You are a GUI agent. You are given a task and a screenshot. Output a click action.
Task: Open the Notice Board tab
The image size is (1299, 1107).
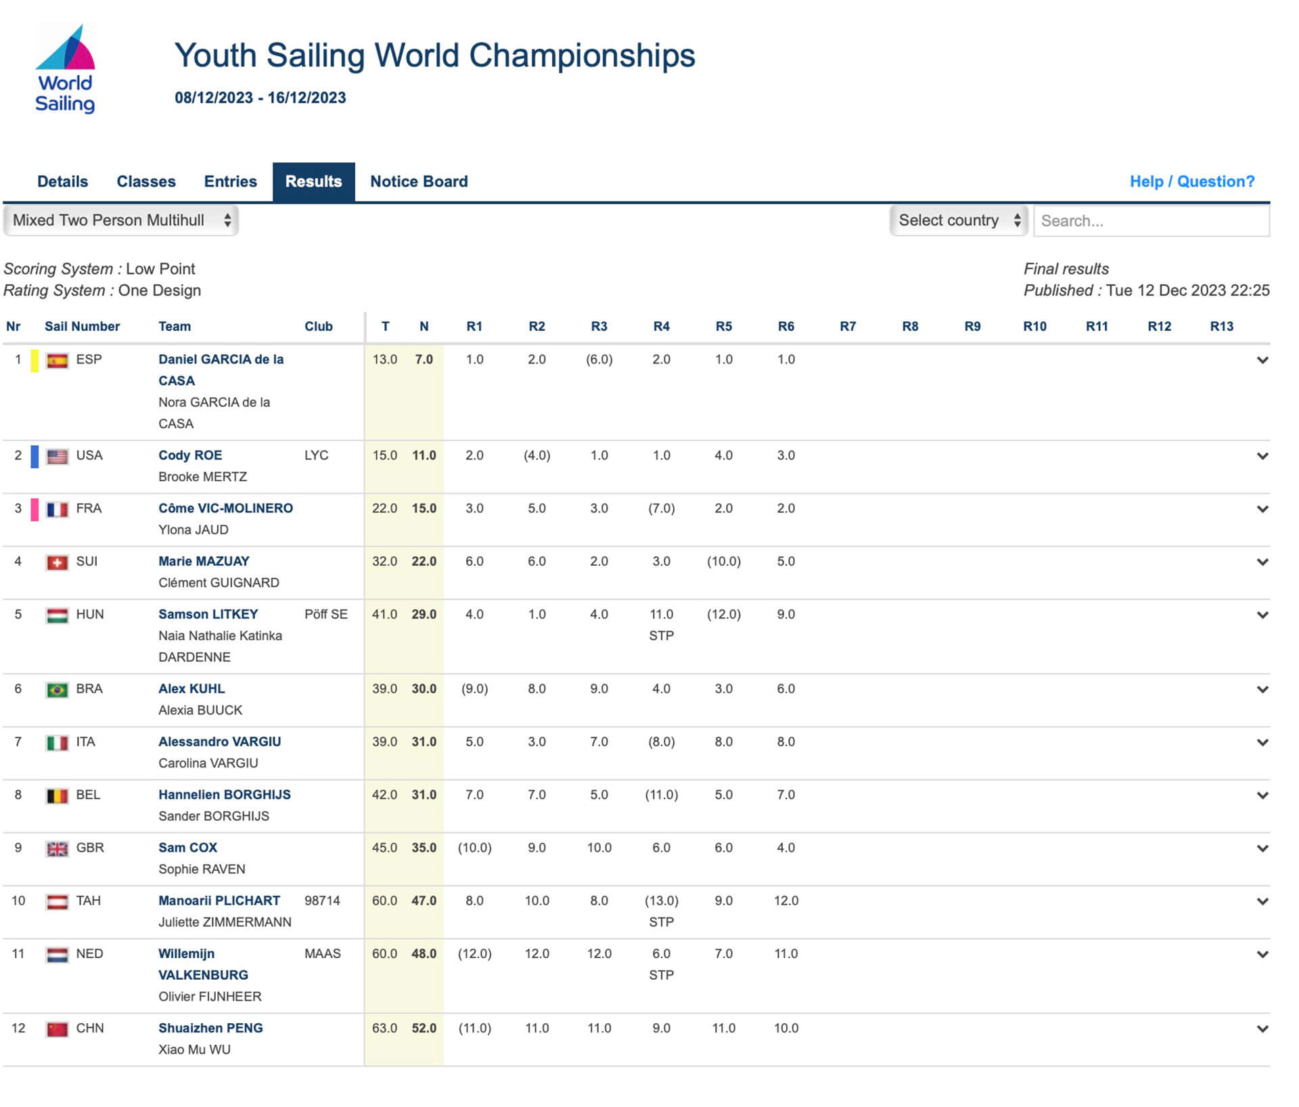(418, 181)
